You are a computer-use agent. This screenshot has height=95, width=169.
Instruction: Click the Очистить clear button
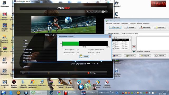click(x=130, y=56)
